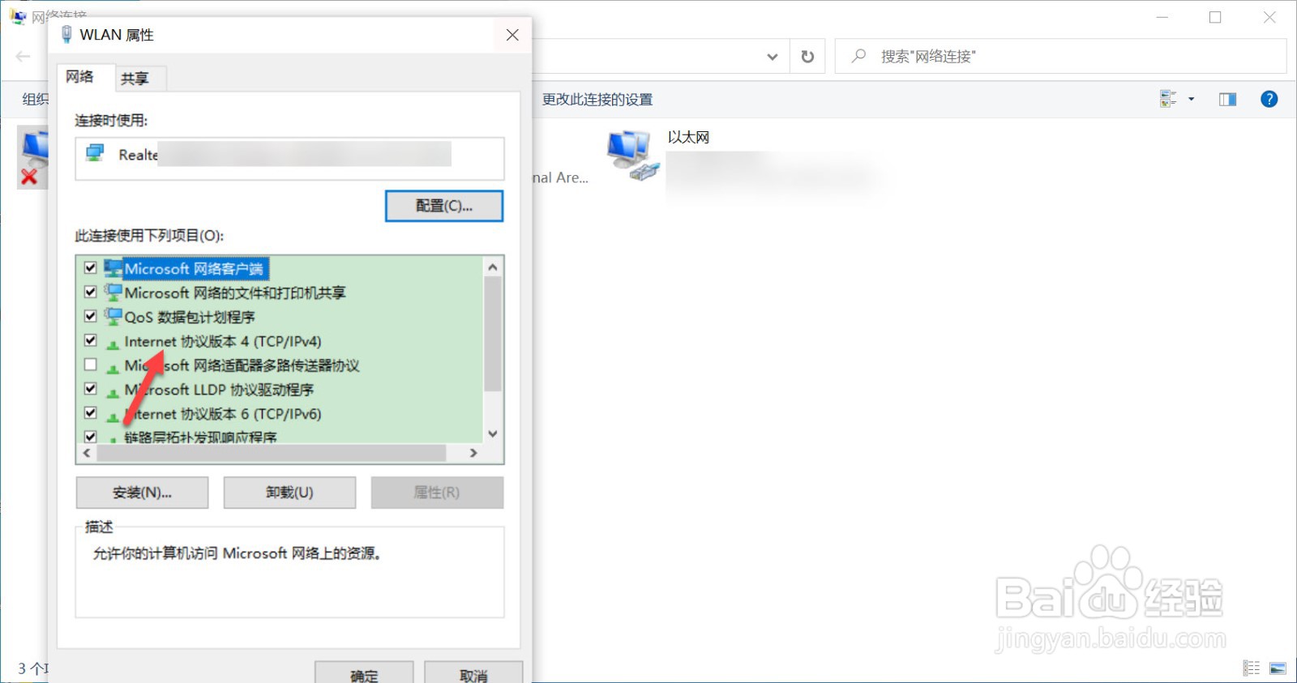Click 文件和打印机共享 item icon

(x=113, y=292)
